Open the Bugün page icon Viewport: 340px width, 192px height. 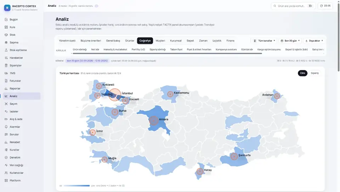coord(6,19)
